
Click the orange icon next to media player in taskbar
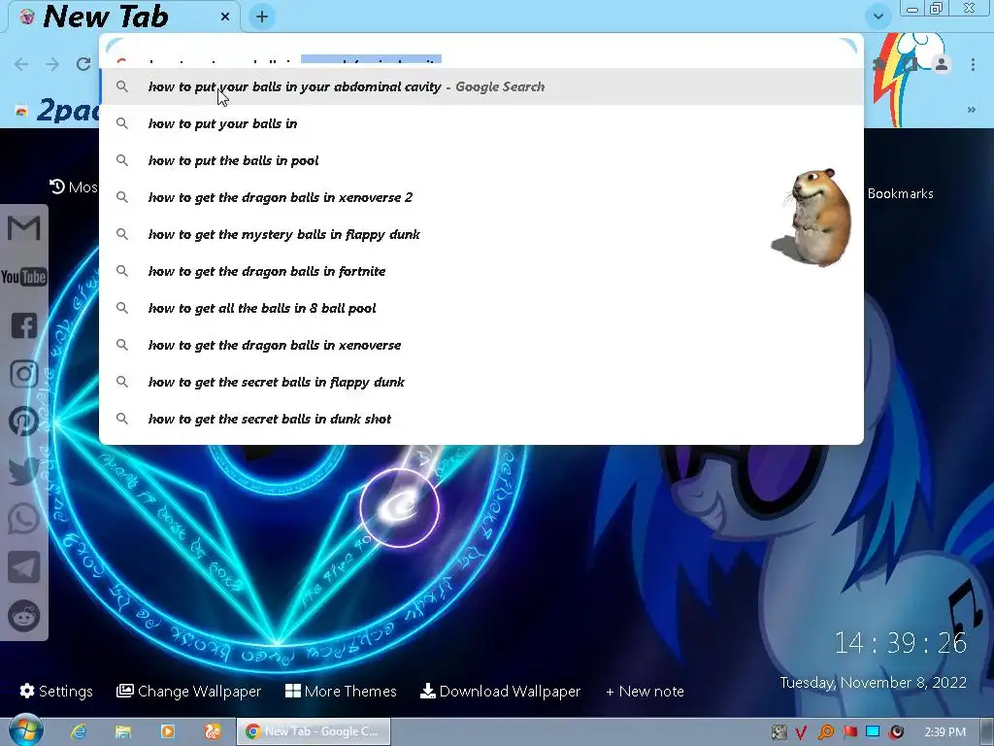tap(213, 731)
